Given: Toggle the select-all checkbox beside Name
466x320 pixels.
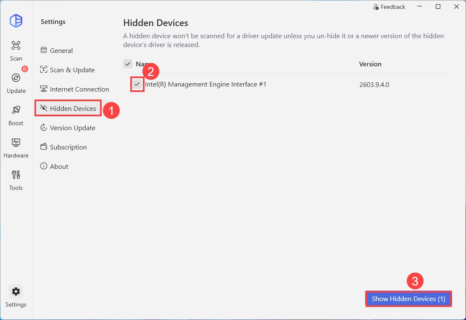Looking at the screenshot, I should click(x=128, y=64).
